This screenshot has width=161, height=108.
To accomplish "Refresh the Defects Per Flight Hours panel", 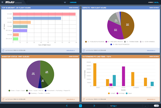I will (83, 50).
